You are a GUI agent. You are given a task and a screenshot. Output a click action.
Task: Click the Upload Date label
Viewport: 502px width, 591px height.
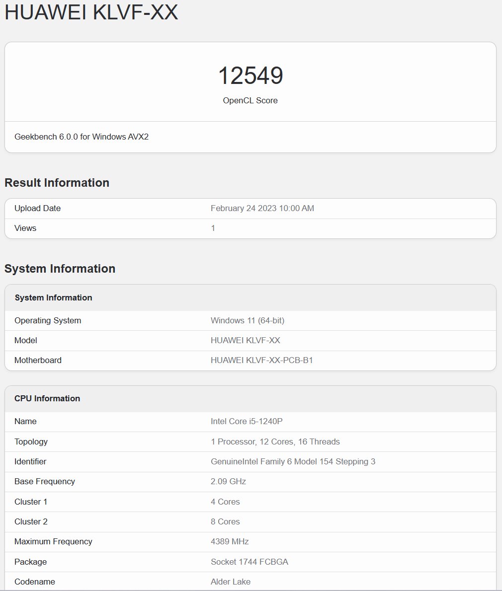[x=37, y=209]
